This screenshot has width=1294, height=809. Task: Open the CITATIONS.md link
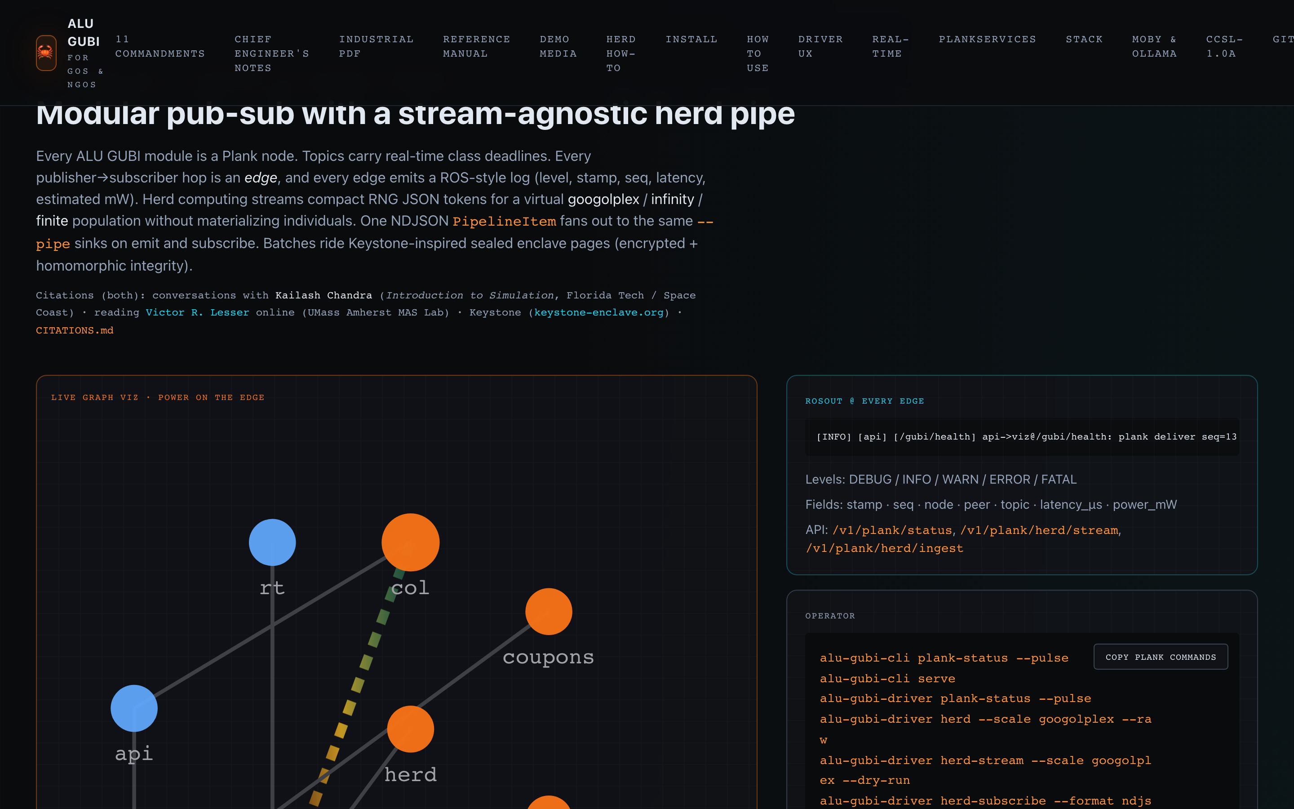click(x=74, y=331)
